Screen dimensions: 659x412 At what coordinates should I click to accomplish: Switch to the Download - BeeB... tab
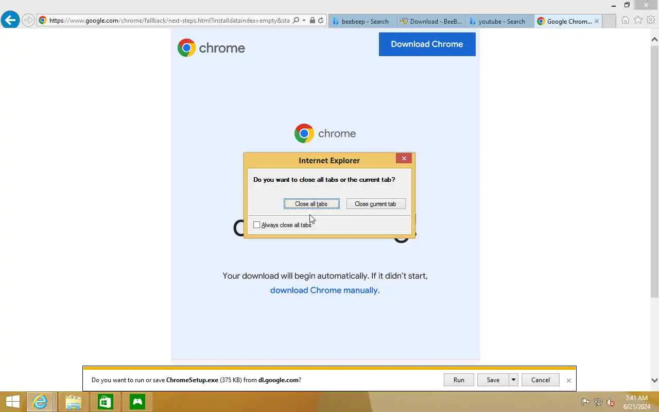pyautogui.click(x=431, y=21)
